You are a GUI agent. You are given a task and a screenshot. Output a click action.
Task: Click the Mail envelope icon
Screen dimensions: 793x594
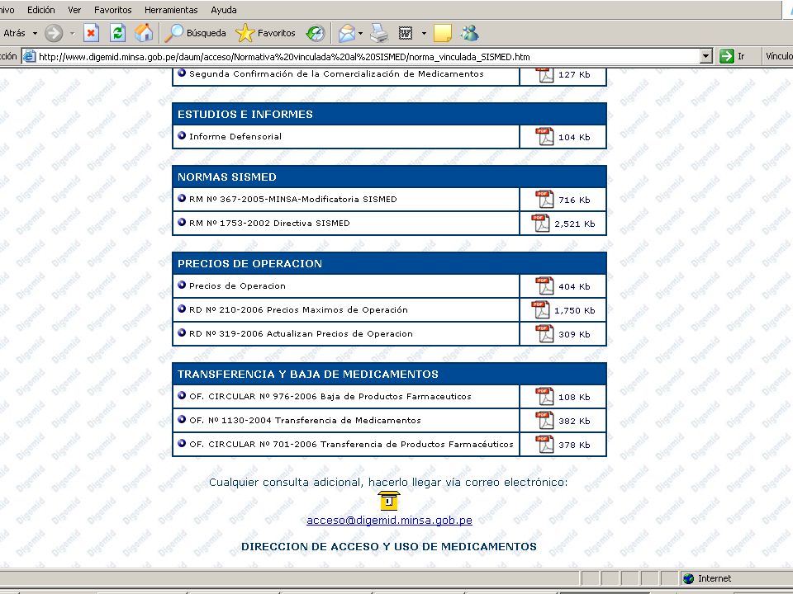[346, 33]
